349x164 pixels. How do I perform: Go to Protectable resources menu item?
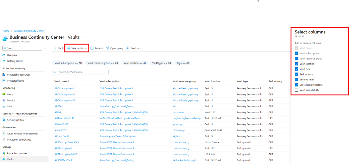coord(19,75)
